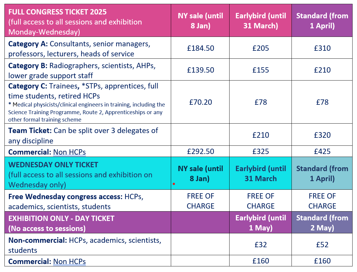Screen dimensions: 357x272
Task: Select the Commercial Standard price £425
Action: pyautogui.click(x=322, y=151)
